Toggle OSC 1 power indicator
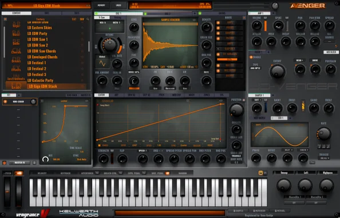This screenshot has width=340, height=218. point(96,13)
